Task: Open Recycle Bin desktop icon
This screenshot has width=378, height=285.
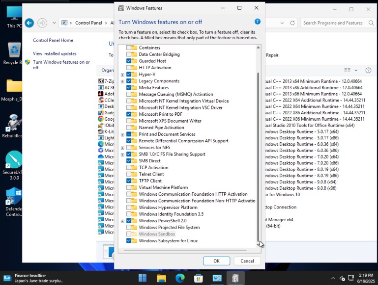Action: pyautogui.click(x=13, y=53)
